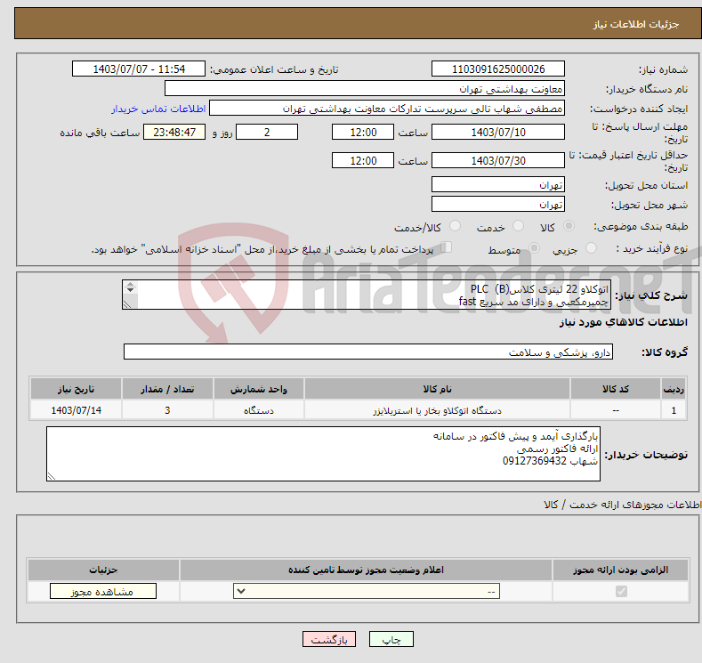Toggle the mandatory license checkbox

(x=621, y=592)
